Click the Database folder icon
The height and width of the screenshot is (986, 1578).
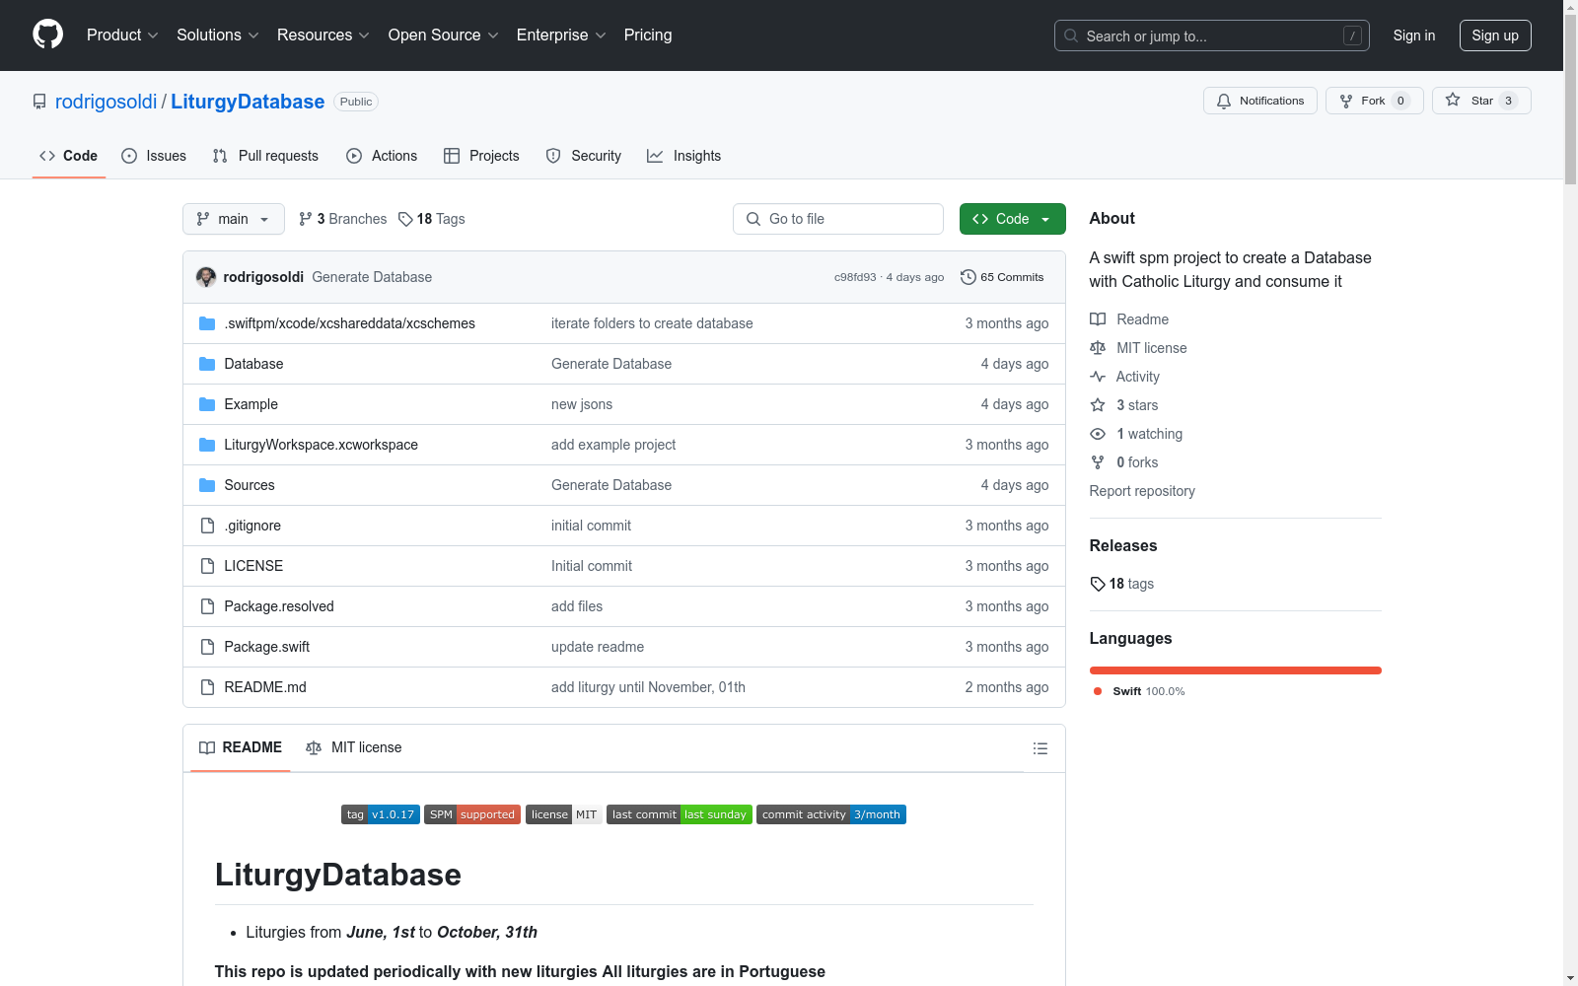coord(207,364)
